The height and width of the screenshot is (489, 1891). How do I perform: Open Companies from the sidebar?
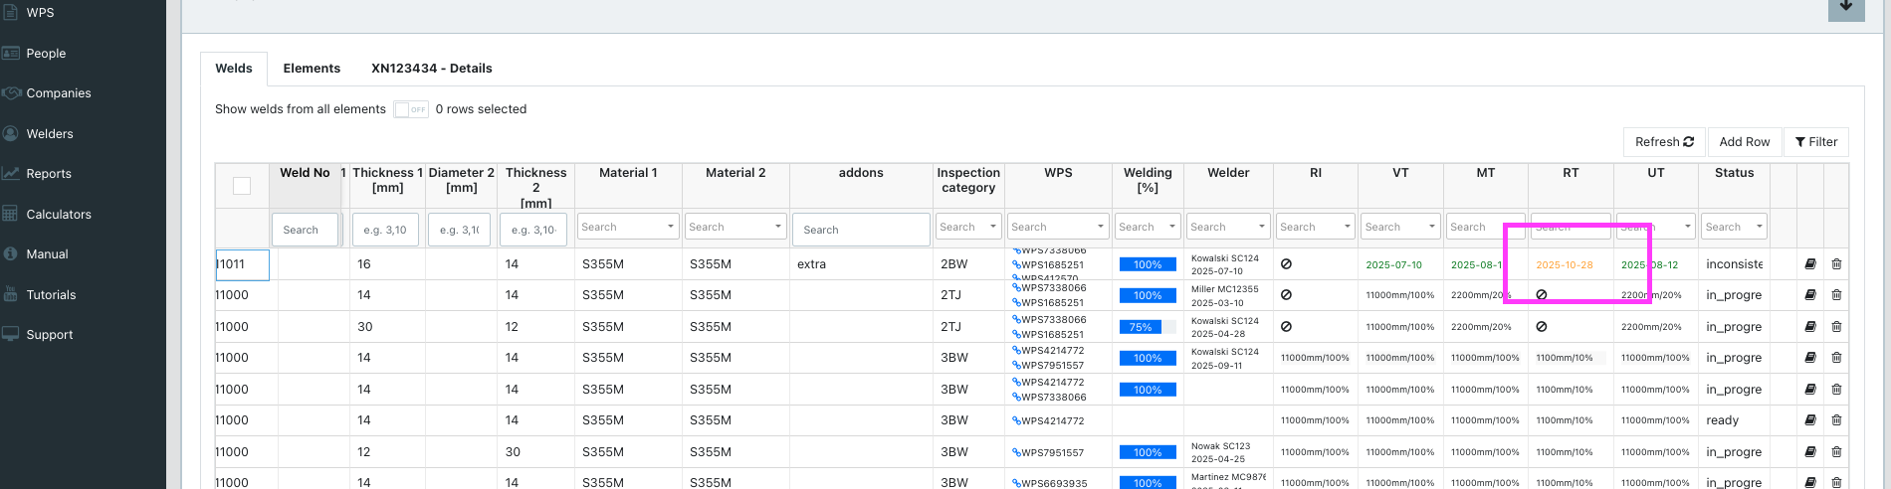tap(58, 93)
